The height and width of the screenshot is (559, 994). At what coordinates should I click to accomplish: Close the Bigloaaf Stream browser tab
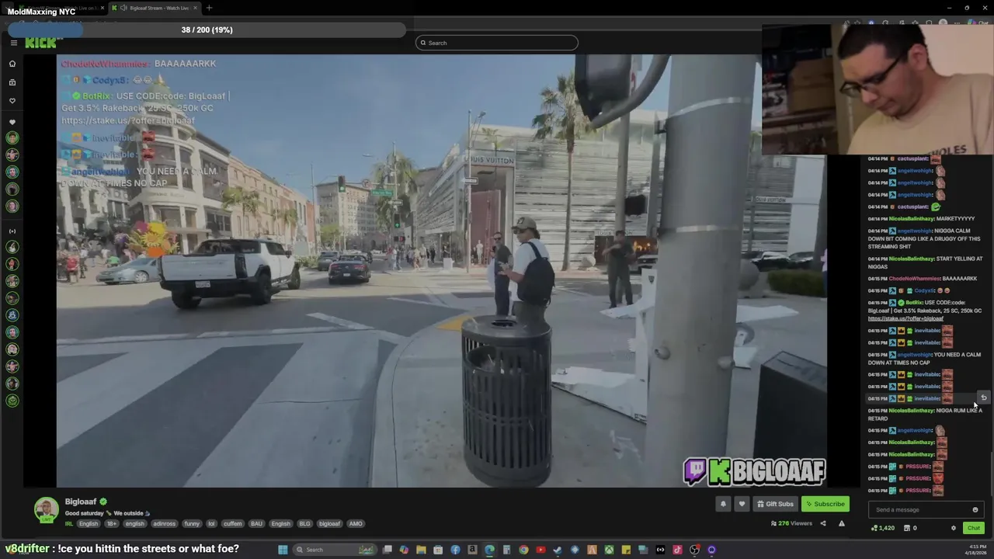(x=195, y=8)
